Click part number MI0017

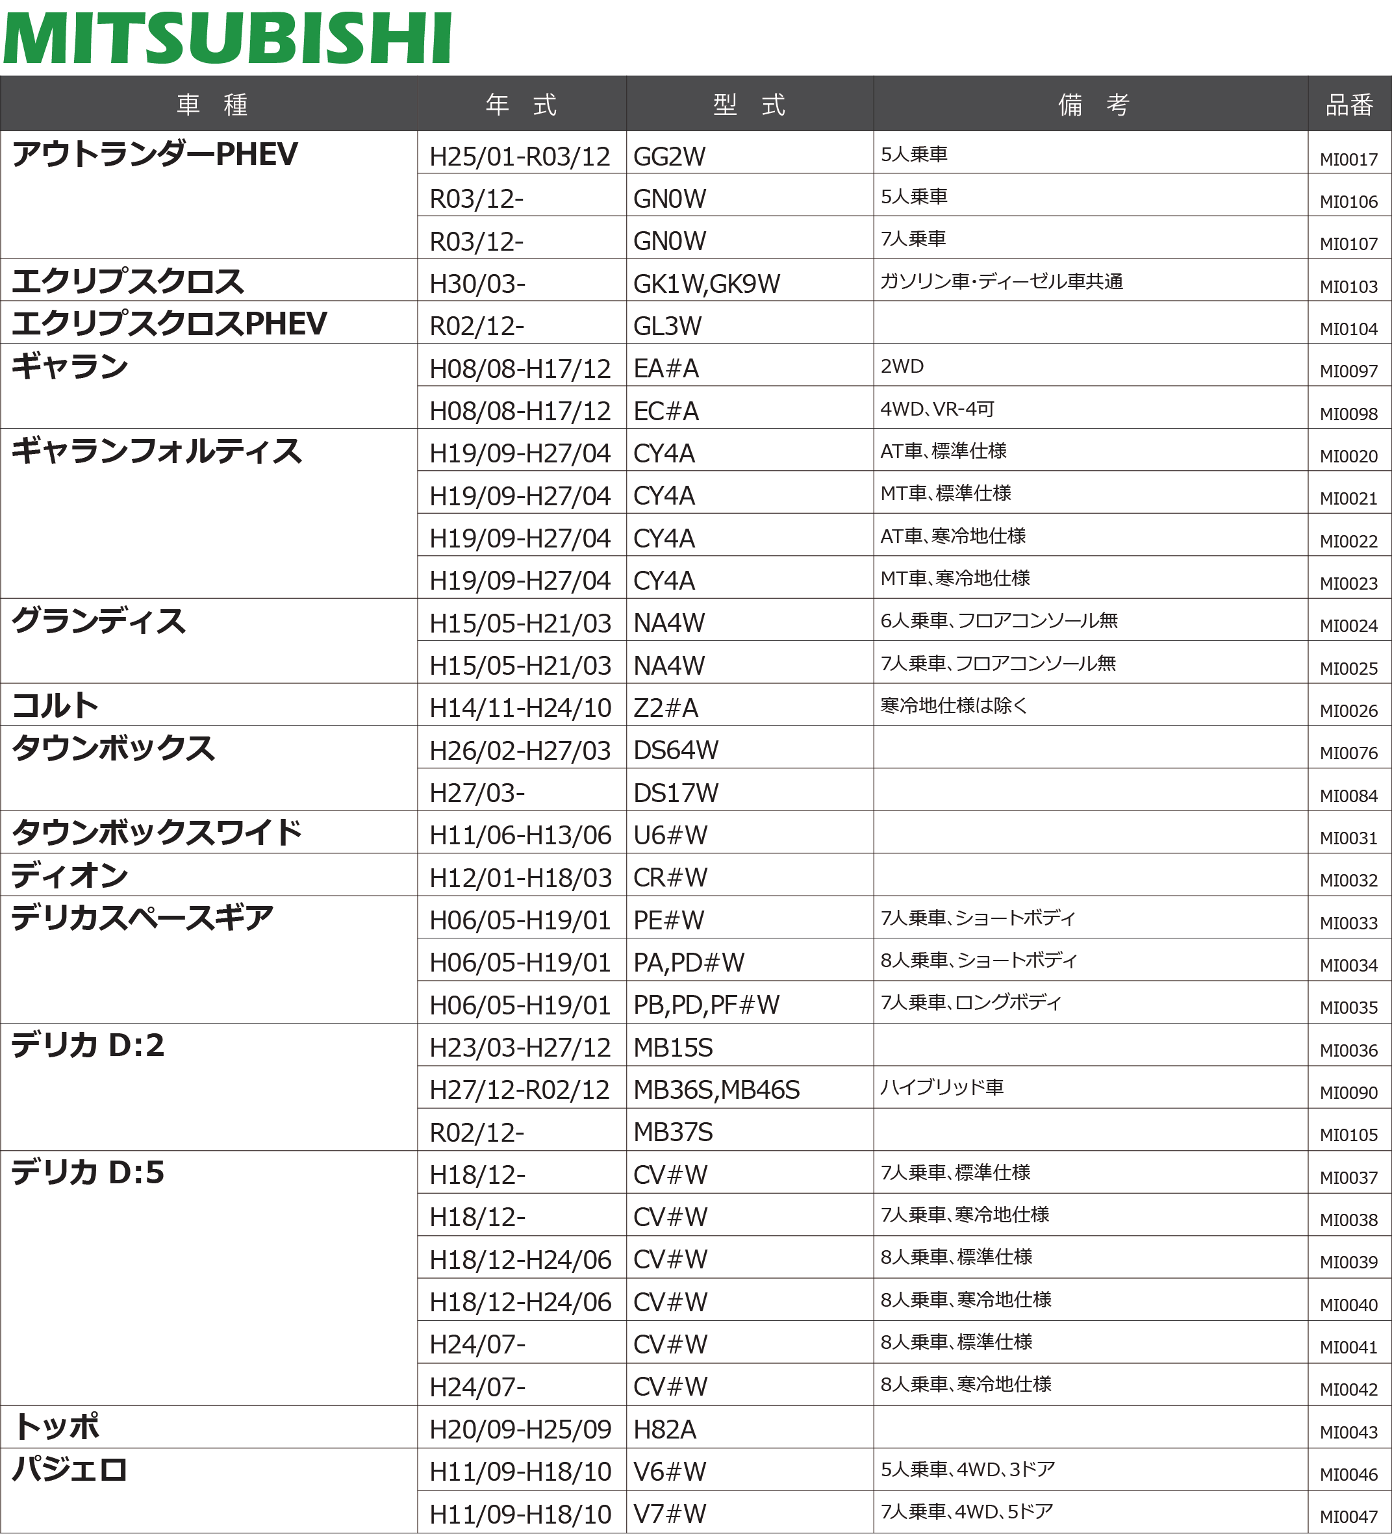pos(1348,160)
